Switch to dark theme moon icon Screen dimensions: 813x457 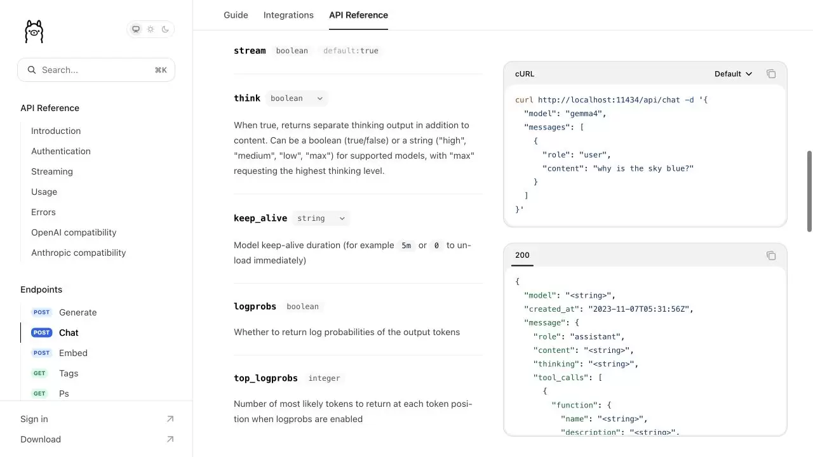tap(165, 29)
